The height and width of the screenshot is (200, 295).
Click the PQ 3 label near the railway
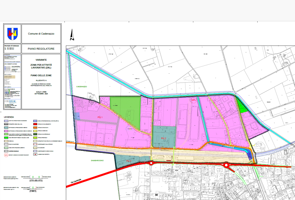[129, 161]
